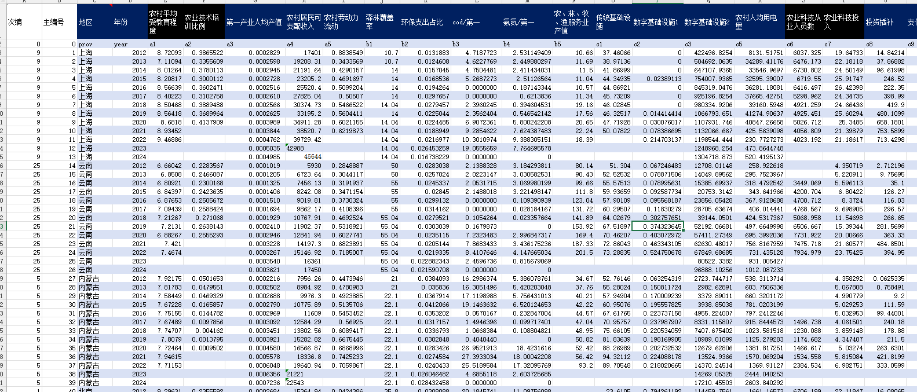Click the black 农业技术培训比例 header cell

pos(204,22)
